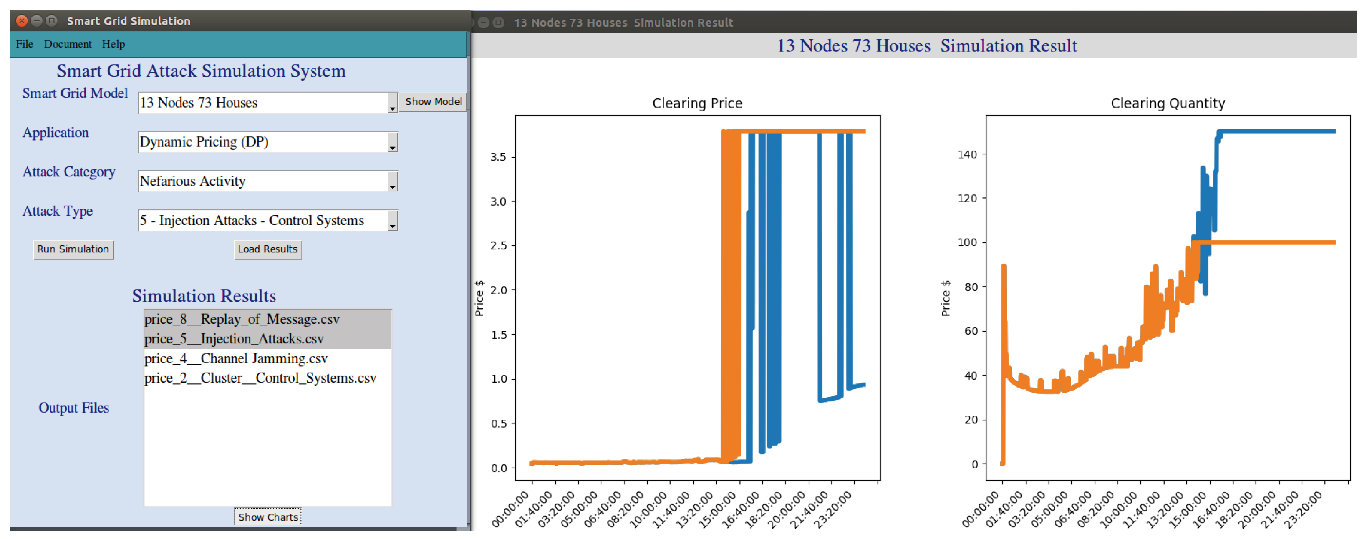Viewport: 1367px width, 539px height.
Task: Minimize the Simulation Result window
Action: (484, 22)
